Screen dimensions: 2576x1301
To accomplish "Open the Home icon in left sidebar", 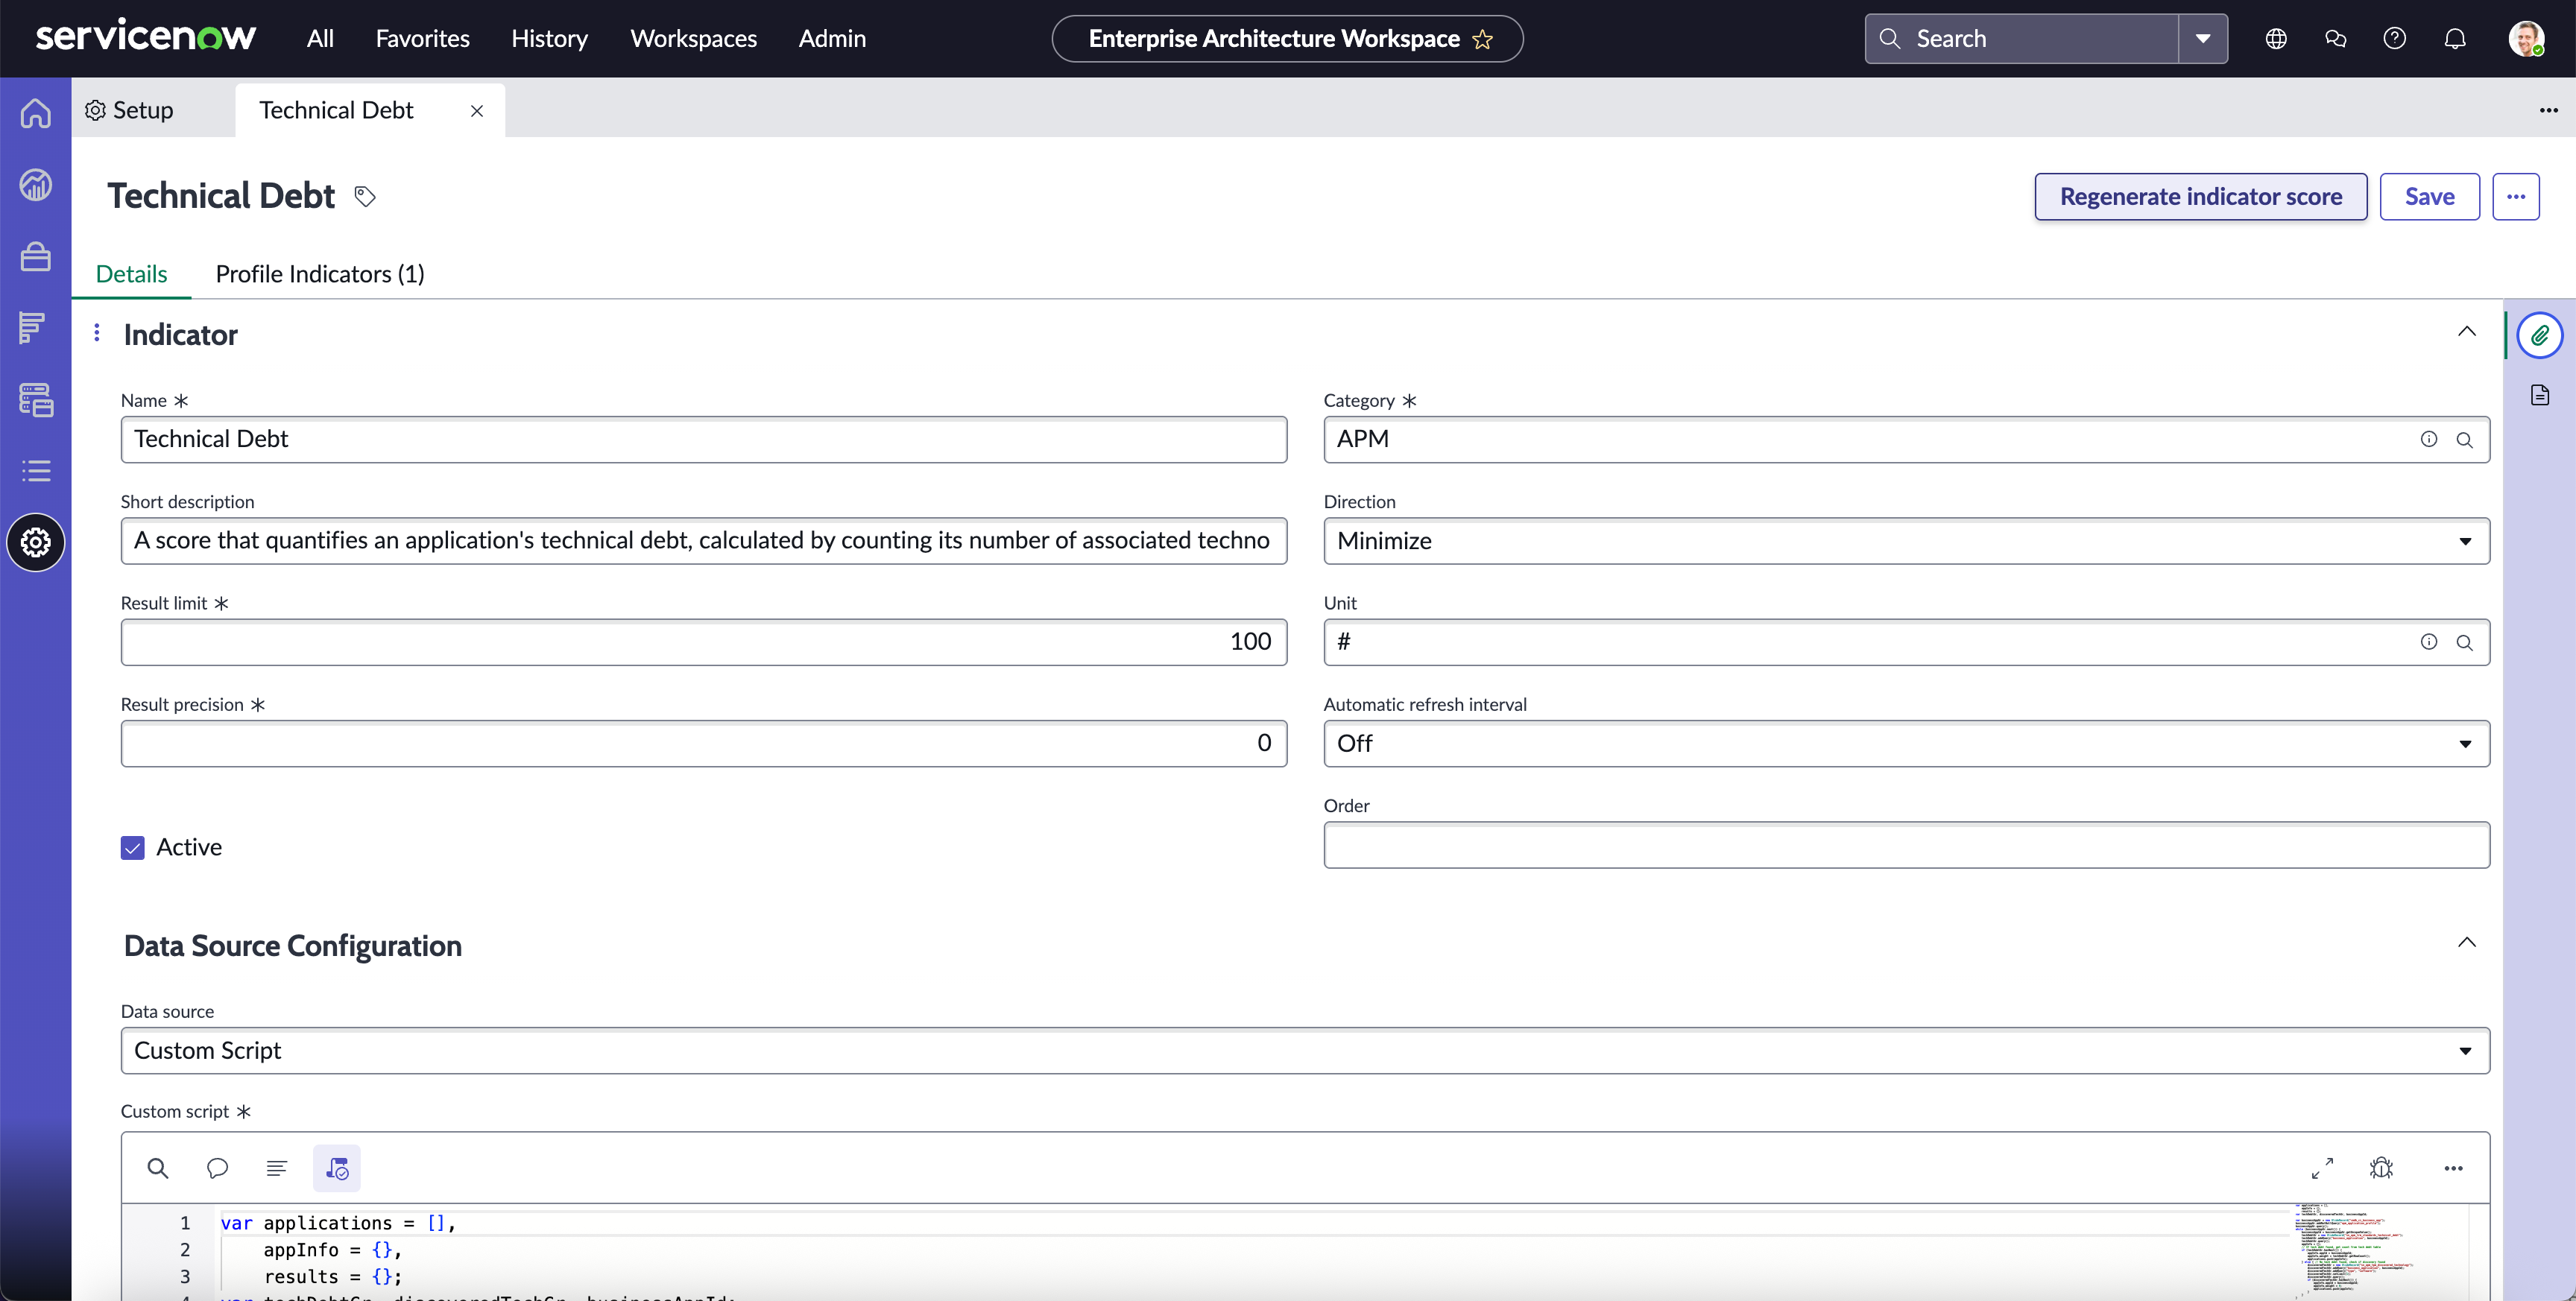I will click(36, 113).
